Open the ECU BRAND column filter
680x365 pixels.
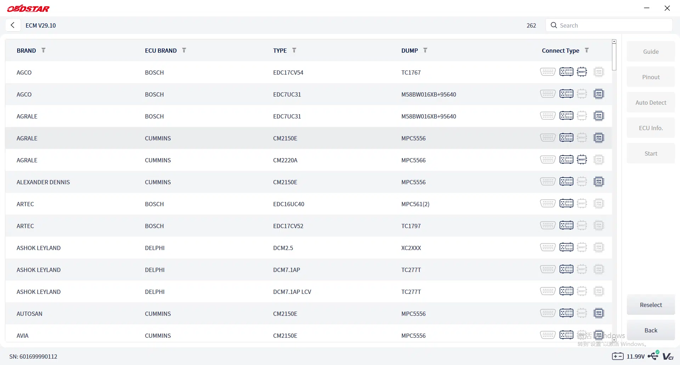click(184, 50)
